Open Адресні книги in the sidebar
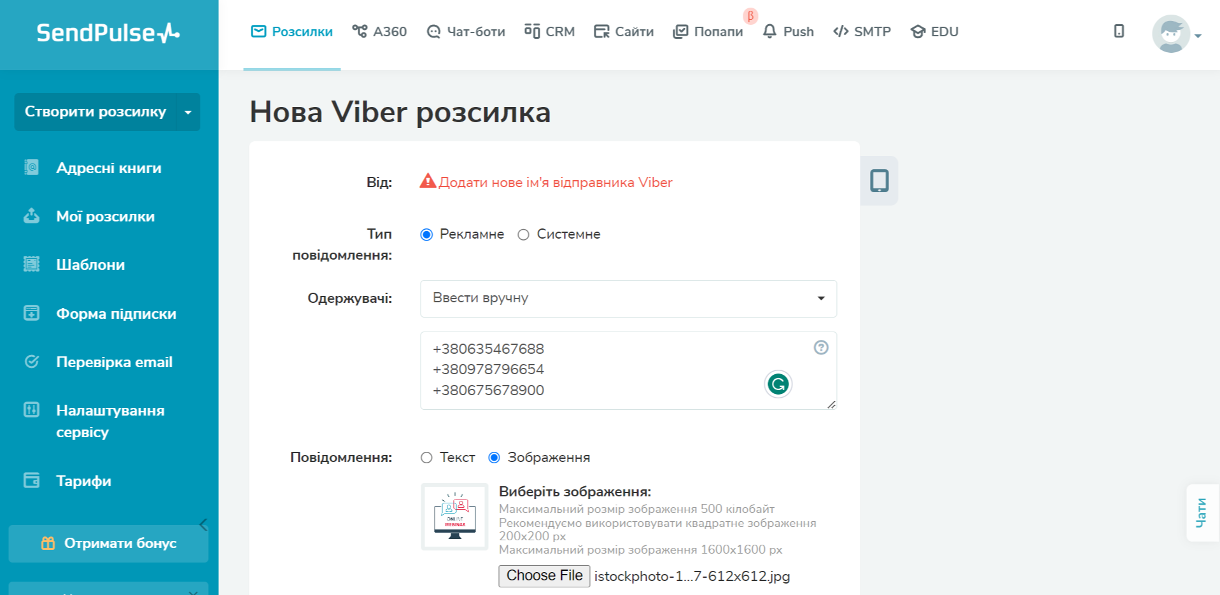The height and width of the screenshot is (595, 1220). (x=109, y=168)
